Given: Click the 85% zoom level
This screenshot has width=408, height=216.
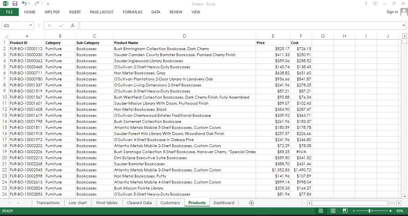Looking at the screenshot, I should 400,211.
